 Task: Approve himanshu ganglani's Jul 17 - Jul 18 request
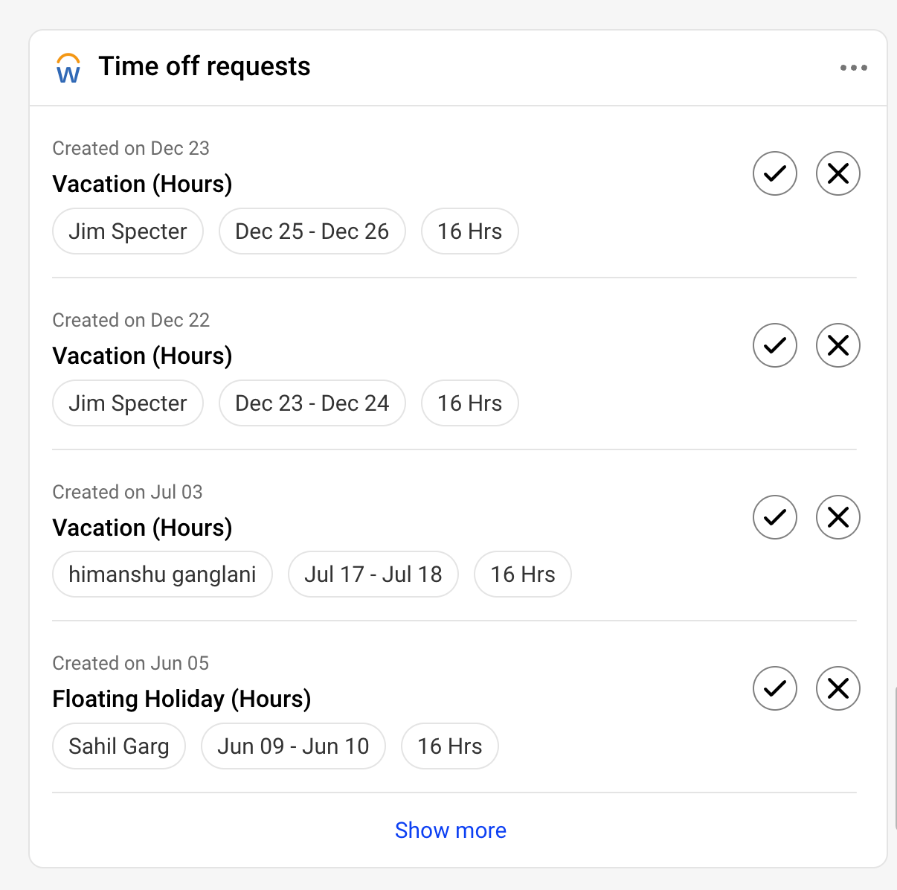click(x=774, y=517)
